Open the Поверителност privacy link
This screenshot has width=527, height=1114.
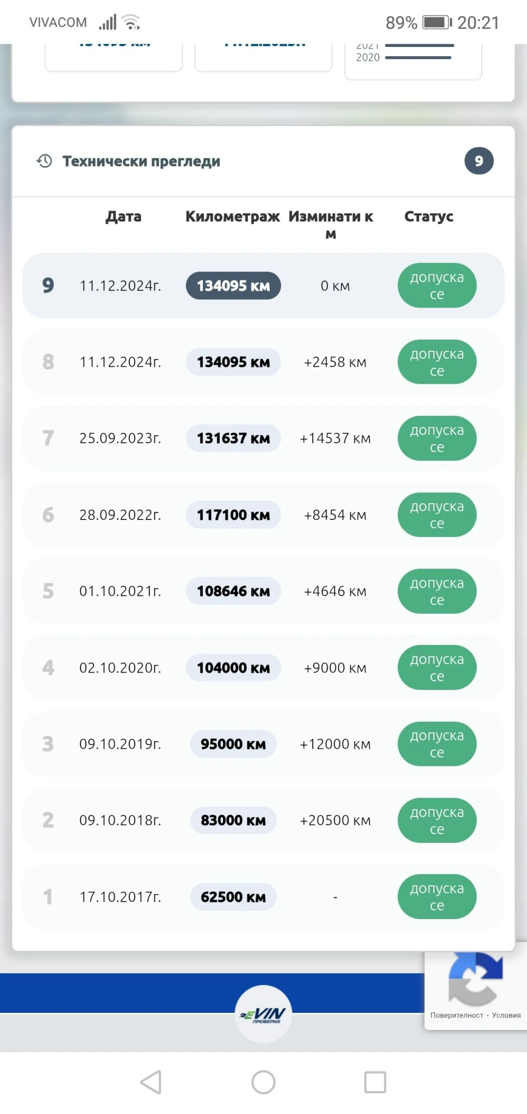click(x=457, y=1015)
